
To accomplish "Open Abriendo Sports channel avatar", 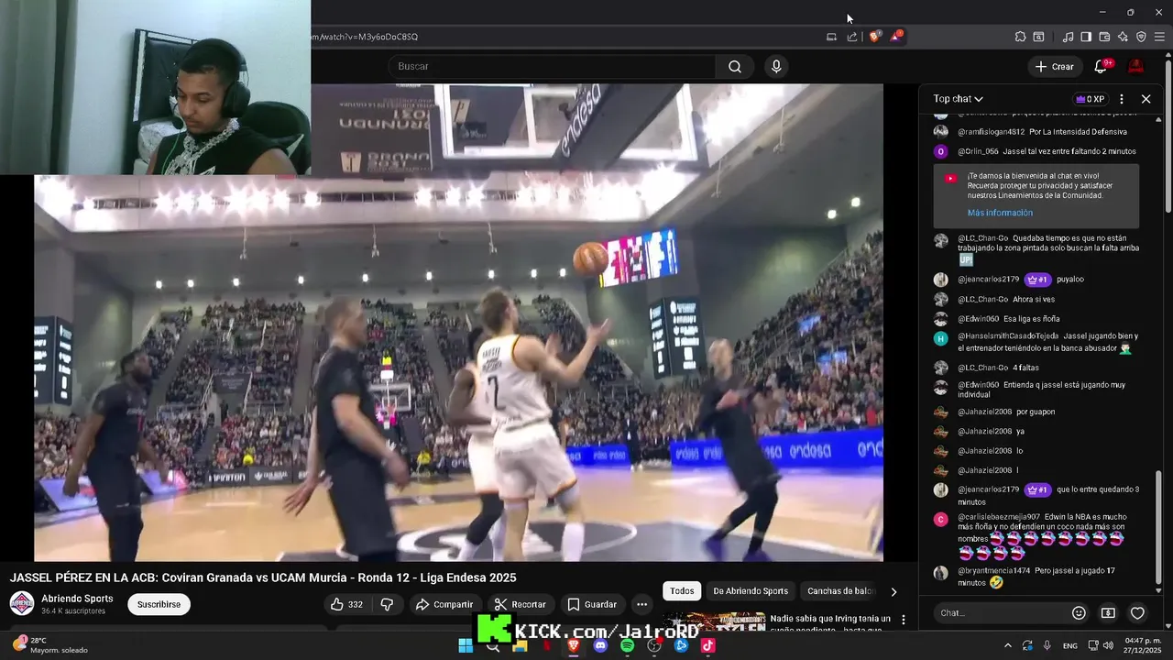I will 22,603.
